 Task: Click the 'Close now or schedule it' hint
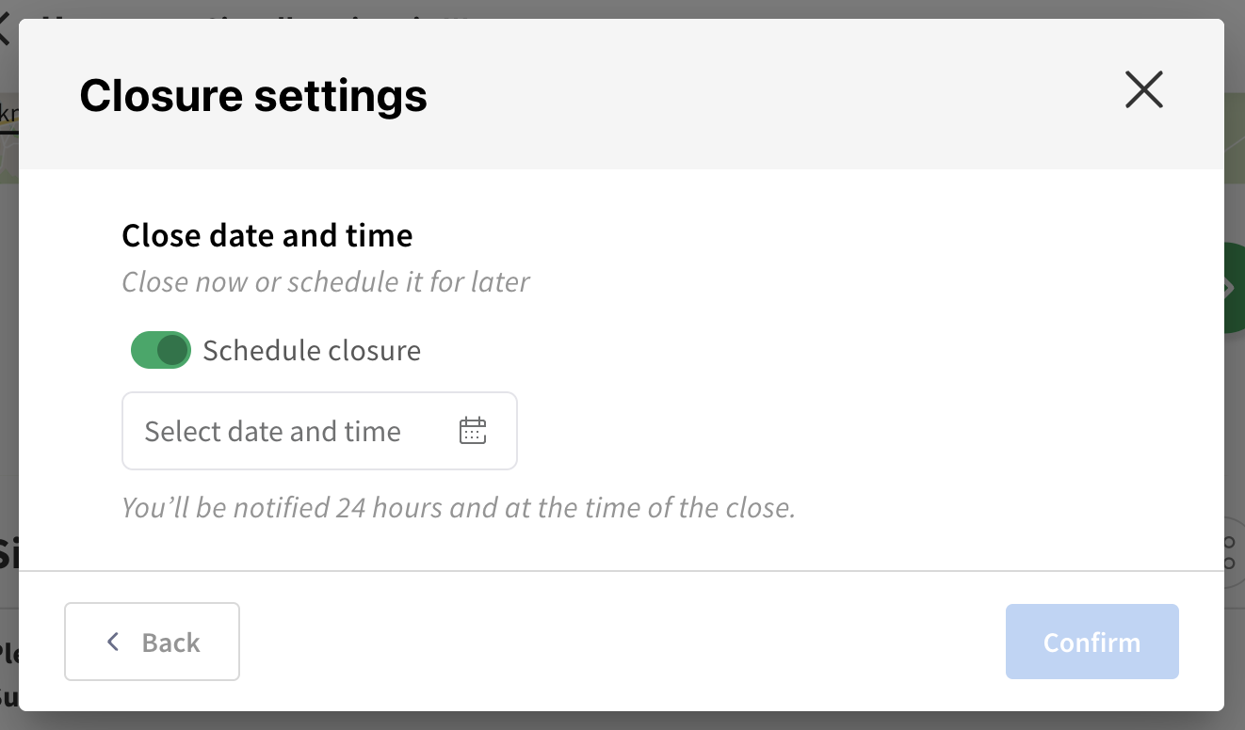coord(326,282)
